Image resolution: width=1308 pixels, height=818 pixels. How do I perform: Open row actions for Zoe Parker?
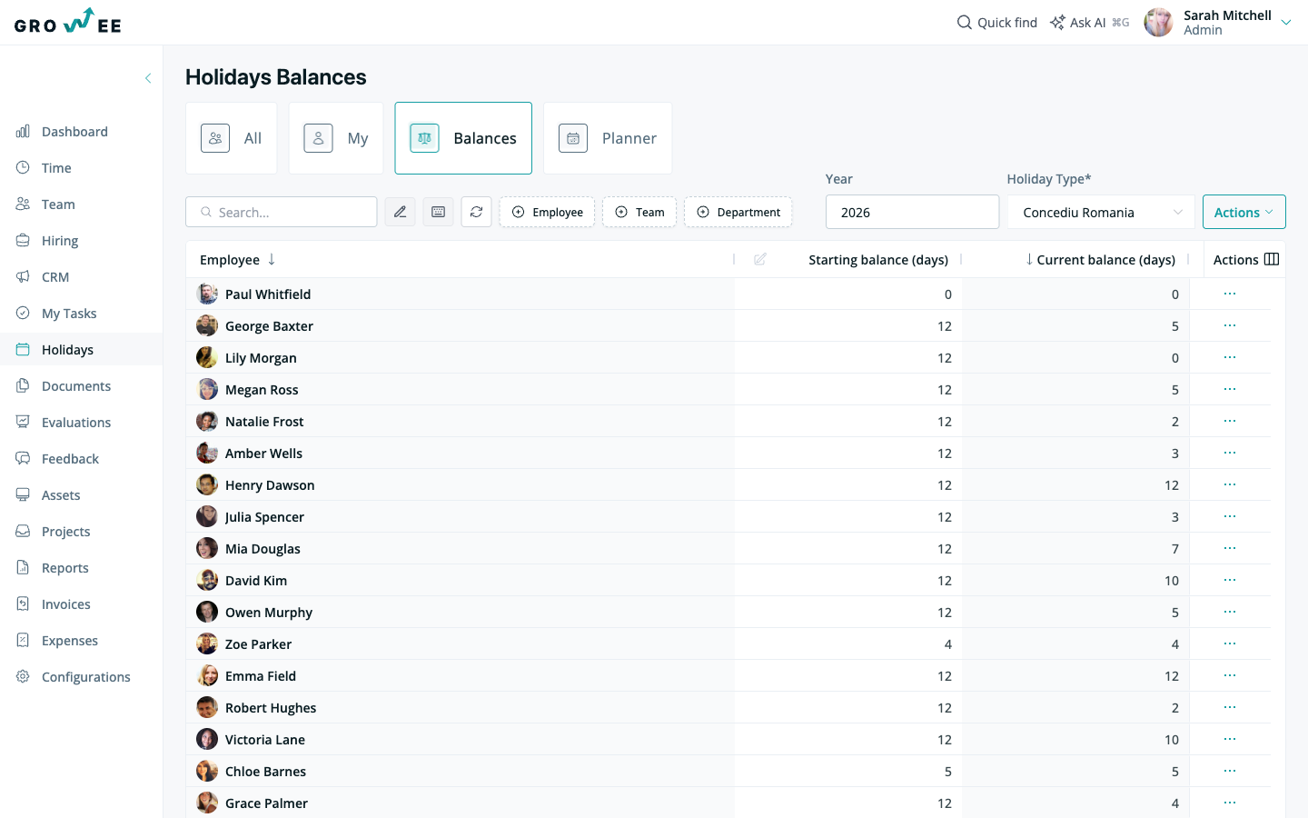point(1230,643)
